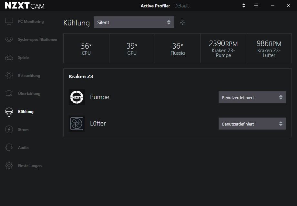
Task: Click the 2390RPM Kraken Z3-Pumpe tile
Action: coord(223,48)
